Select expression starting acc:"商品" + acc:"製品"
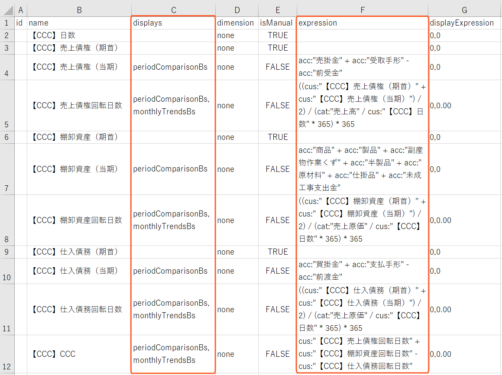The width and height of the screenshot is (502, 375). point(363,169)
